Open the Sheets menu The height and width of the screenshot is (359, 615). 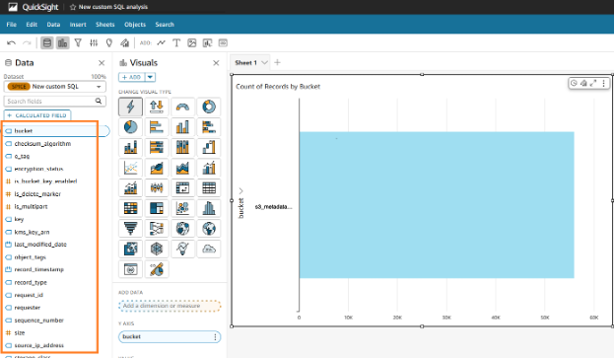(x=105, y=25)
